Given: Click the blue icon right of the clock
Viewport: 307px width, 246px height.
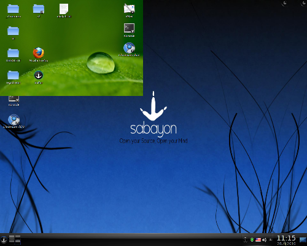Looking at the screenshot, I should click(x=303, y=240).
